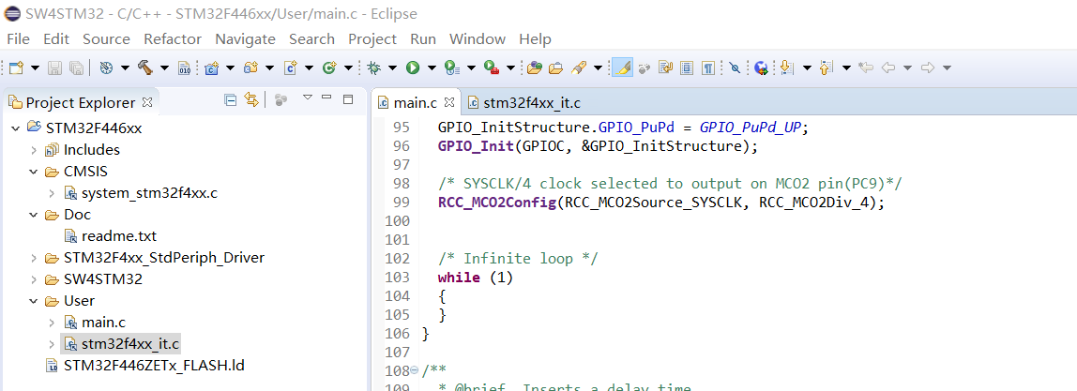
Task: Expand the Includes tree node
Action: pyautogui.click(x=34, y=150)
